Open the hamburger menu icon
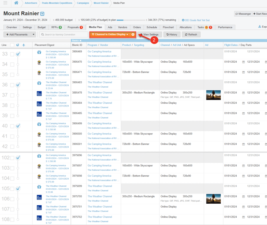Image resolution: width=267 pixels, height=225 pixels. tap(5, 3)
